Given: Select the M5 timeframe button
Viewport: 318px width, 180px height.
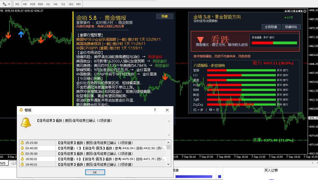Looking at the screenshot, I should click(25, 4).
